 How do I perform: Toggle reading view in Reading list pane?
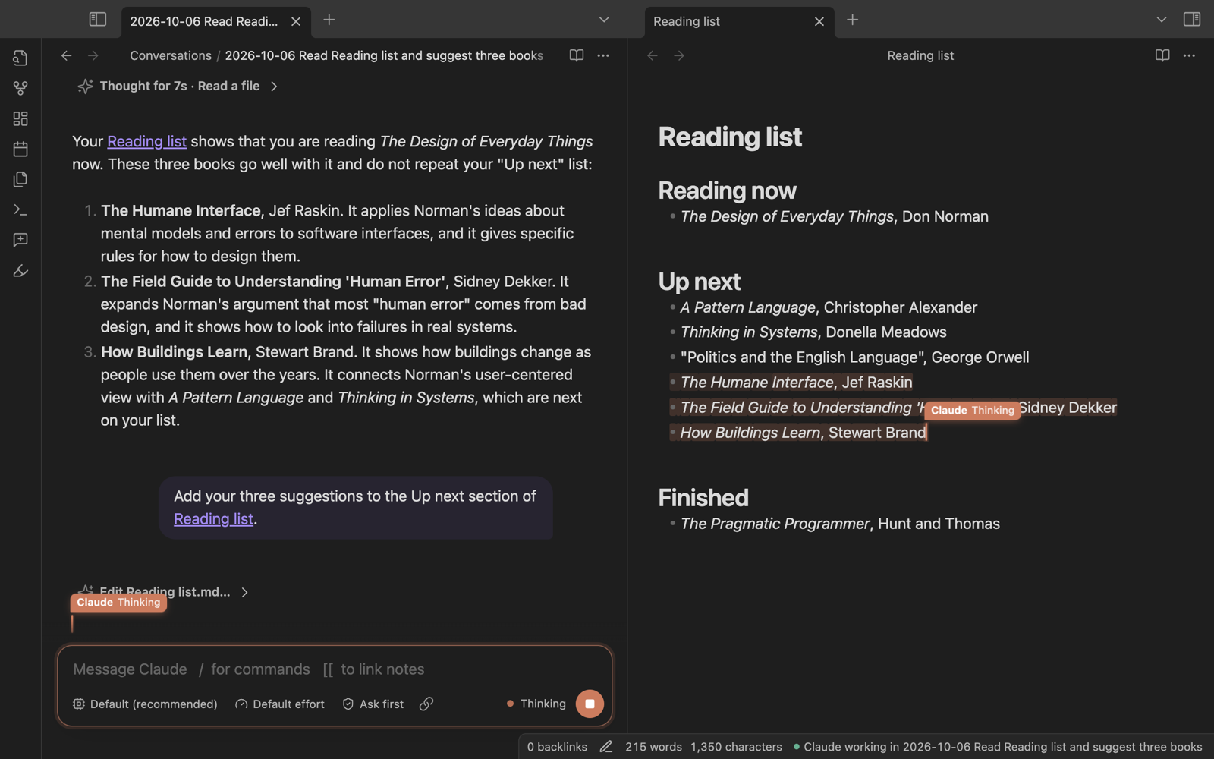tap(1162, 55)
